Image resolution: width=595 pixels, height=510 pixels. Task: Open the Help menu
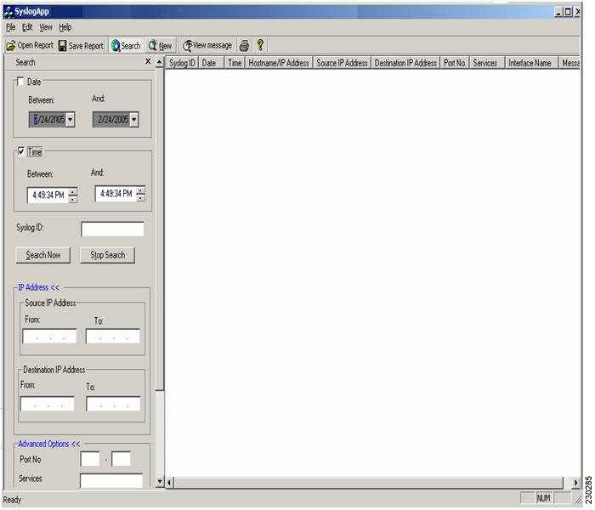(65, 27)
